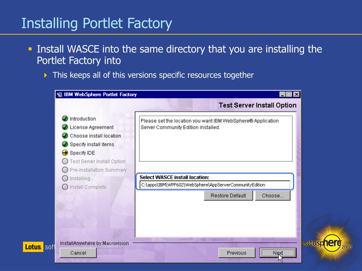Image resolution: width=362 pixels, height=271 pixels.
Task: Click 'This keeps all of this versions' sub-bullet
Action: [x=153, y=75]
